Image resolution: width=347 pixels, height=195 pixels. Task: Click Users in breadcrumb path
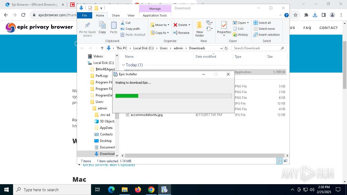coord(163,48)
